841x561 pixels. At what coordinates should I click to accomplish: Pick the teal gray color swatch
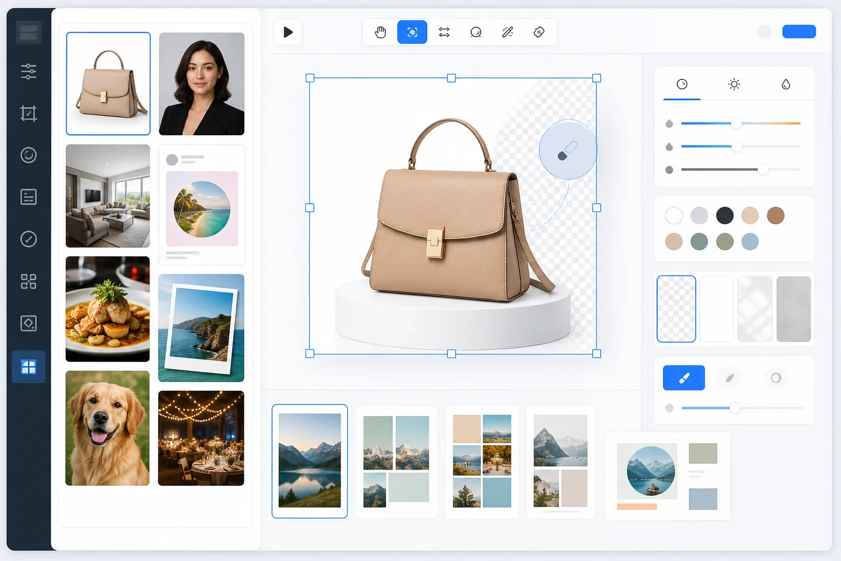[699, 242]
